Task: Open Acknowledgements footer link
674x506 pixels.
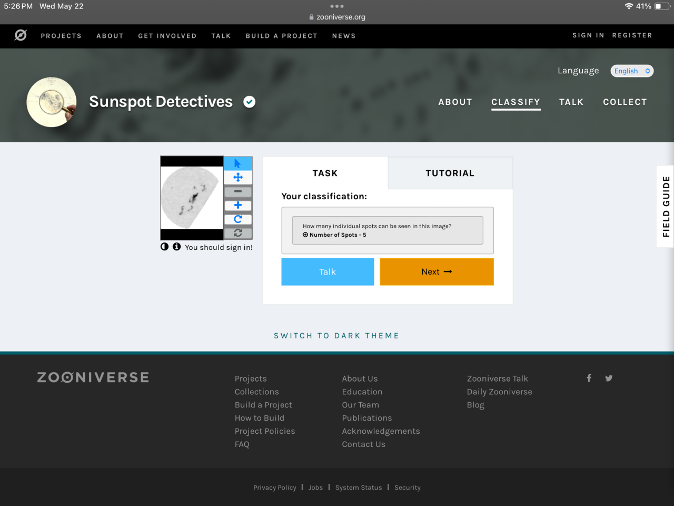Action: [x=381, y=431]
